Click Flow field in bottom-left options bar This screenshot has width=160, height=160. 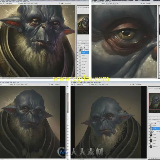(x=22, y=85)
